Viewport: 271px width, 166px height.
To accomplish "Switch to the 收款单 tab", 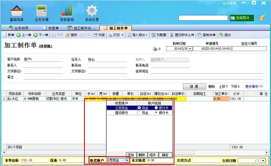I will pos(51,28).
